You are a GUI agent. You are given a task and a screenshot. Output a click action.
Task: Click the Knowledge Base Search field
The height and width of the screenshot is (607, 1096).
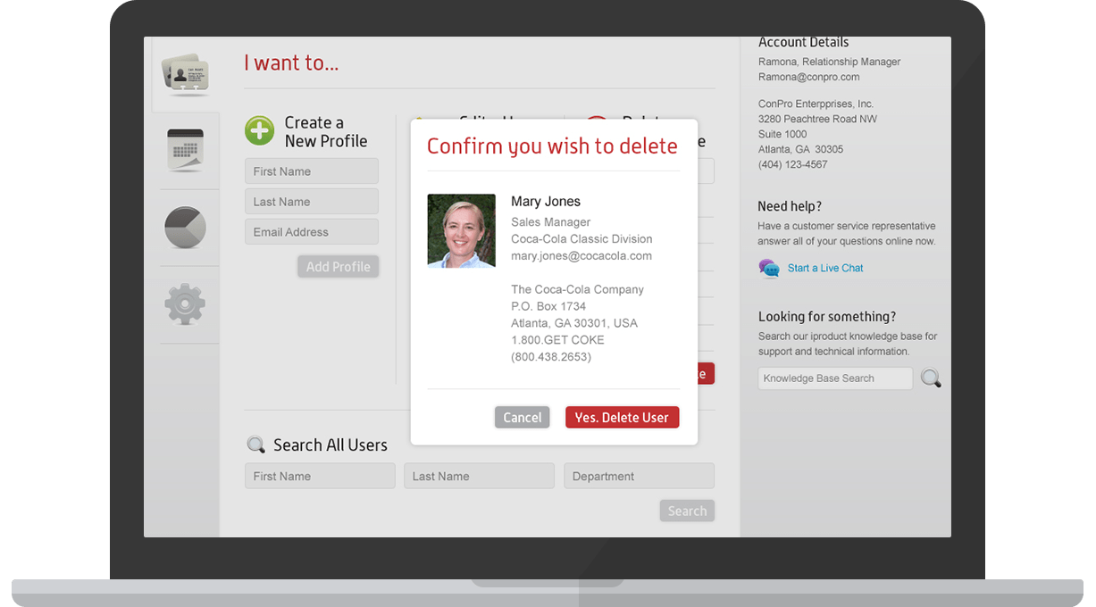tap(835, 378)
